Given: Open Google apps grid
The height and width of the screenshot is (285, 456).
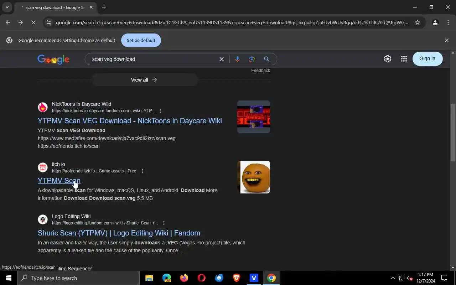Looking at the screenshot, I should click(404, 59).
